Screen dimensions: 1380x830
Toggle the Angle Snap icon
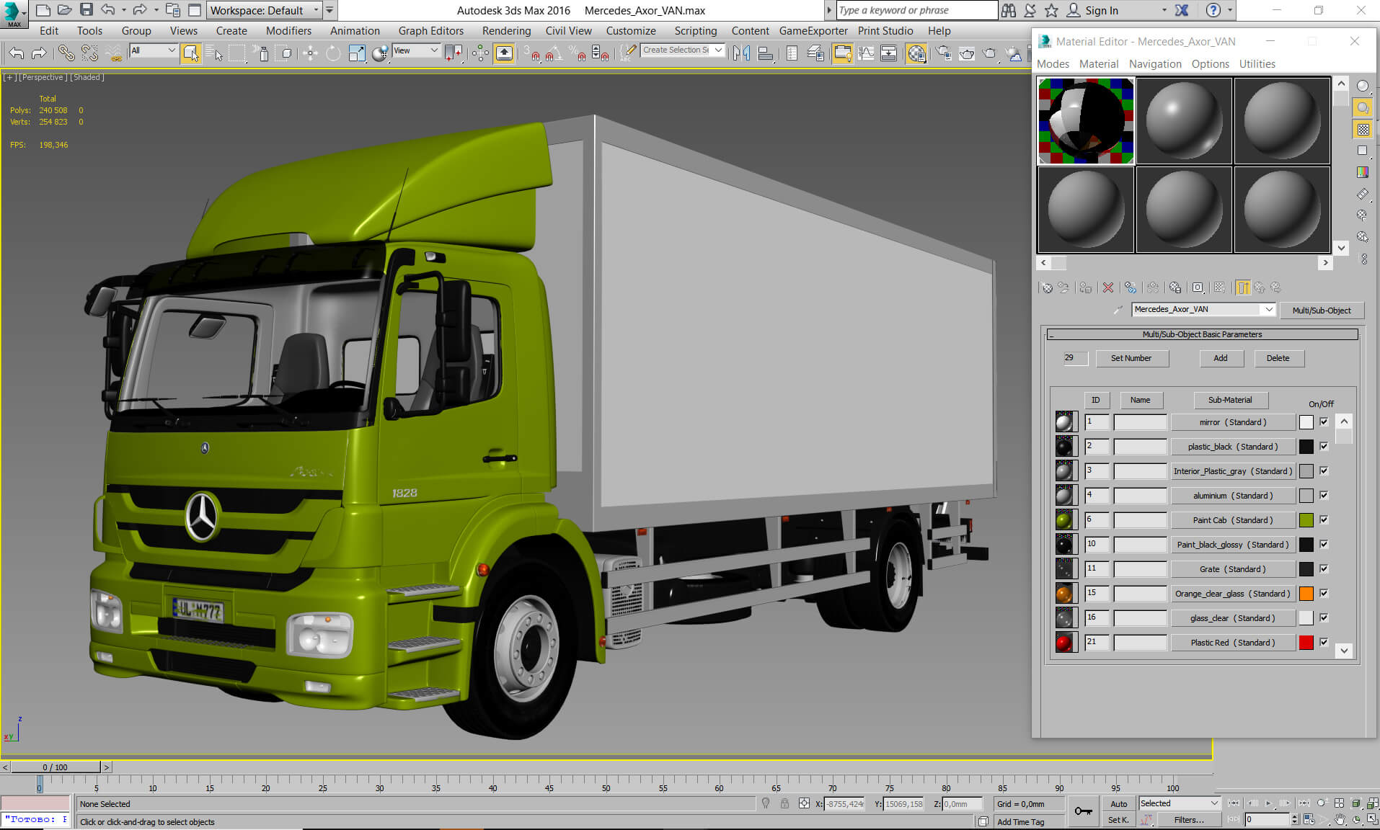pos(552,53)
